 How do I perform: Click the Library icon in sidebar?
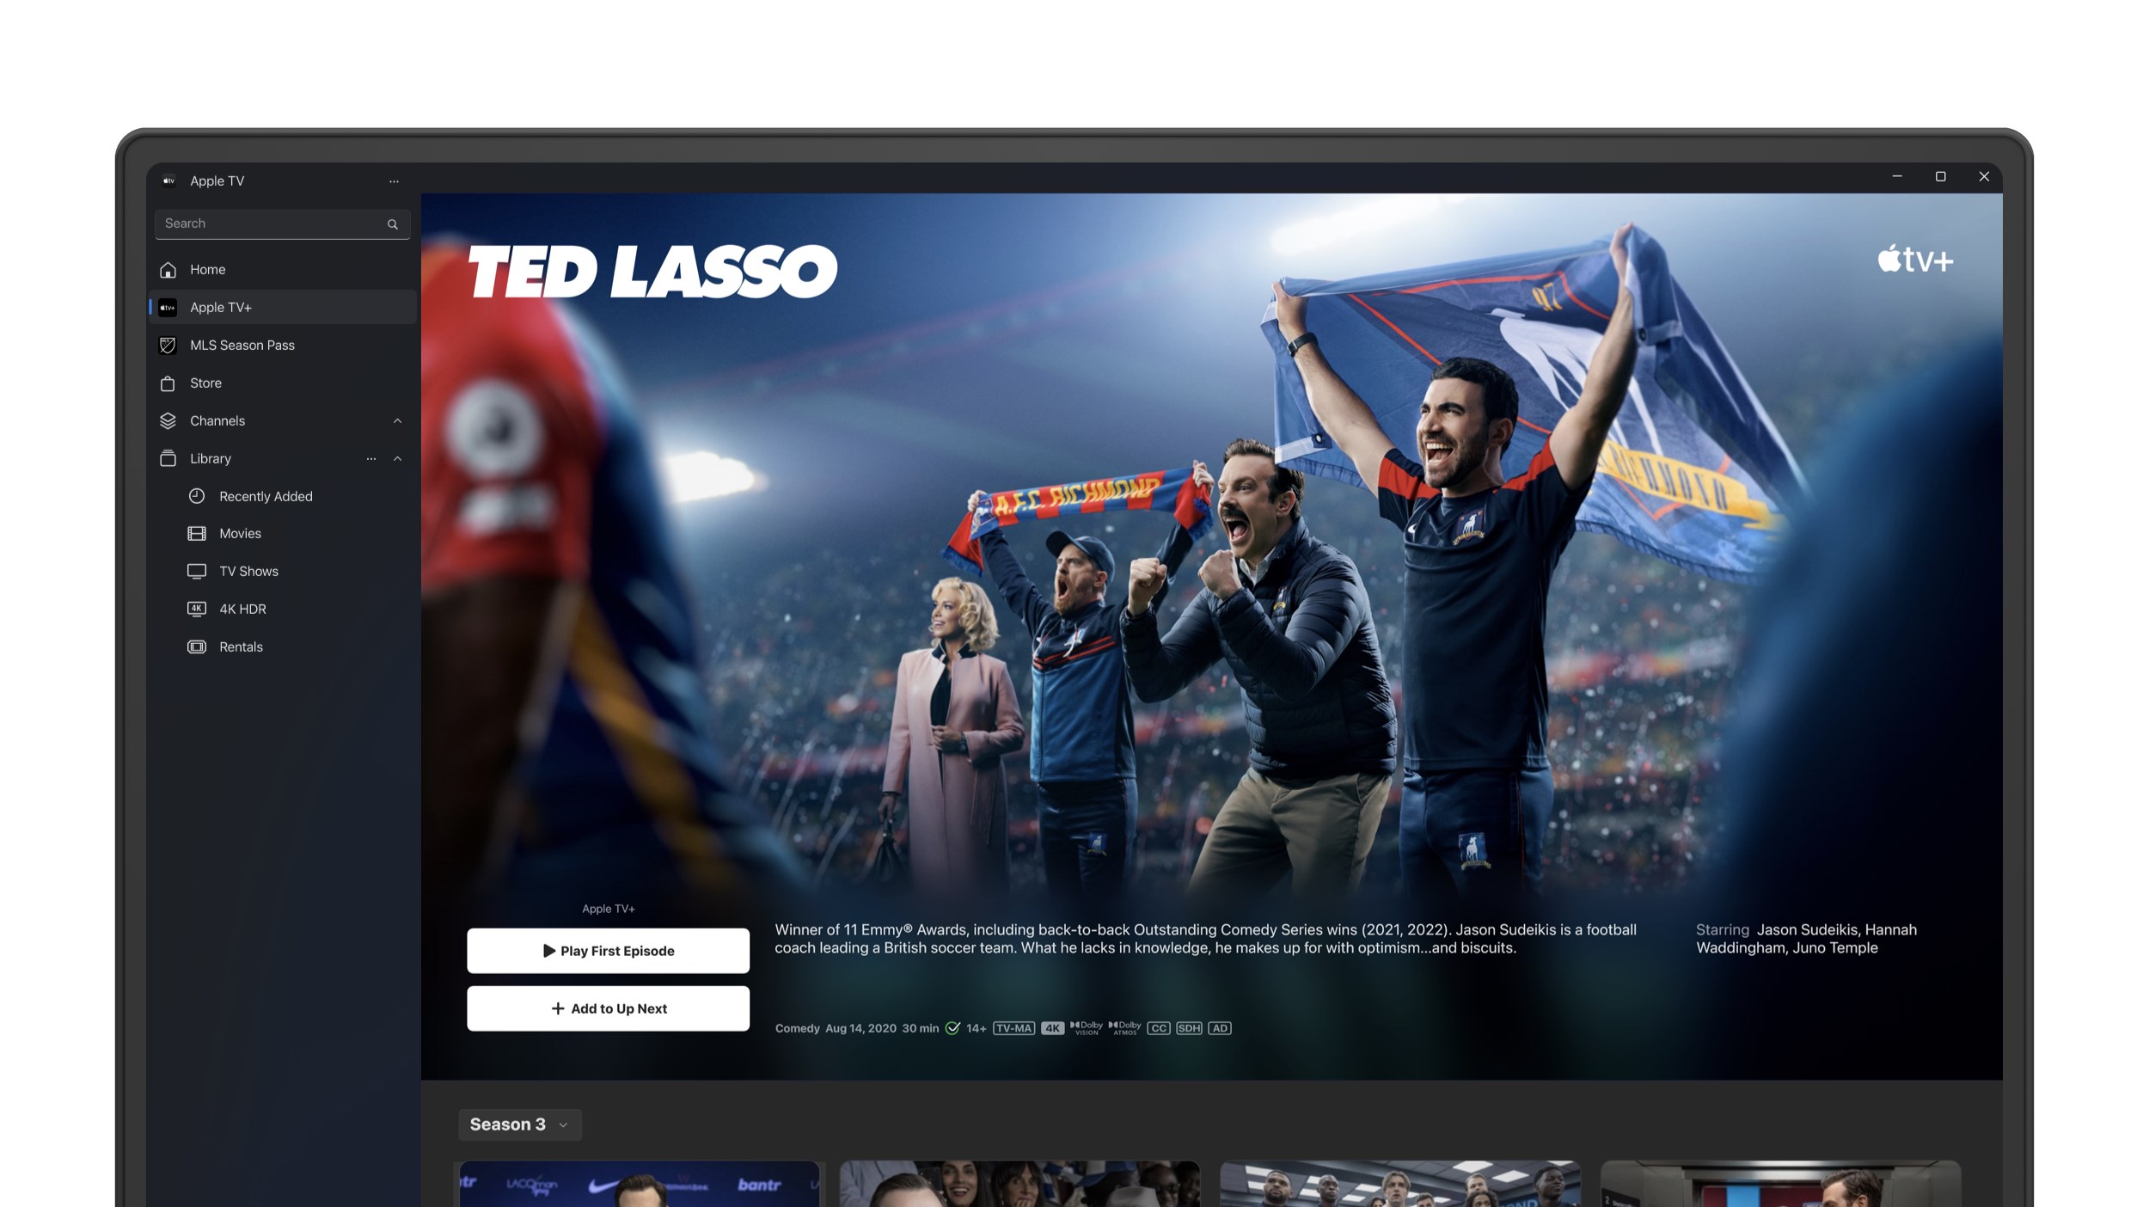point(168,457)
